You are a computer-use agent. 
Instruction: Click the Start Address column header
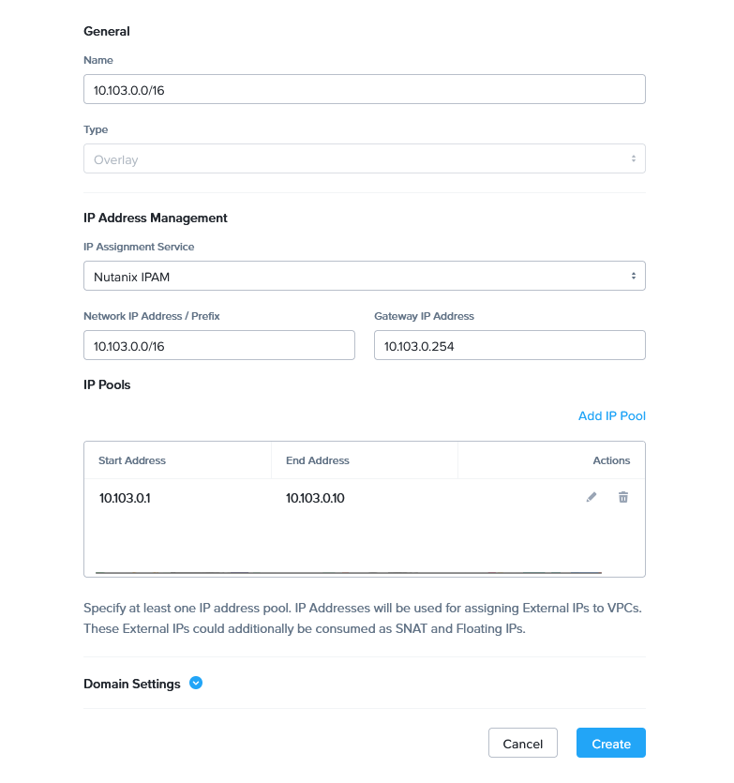point(132,460)
